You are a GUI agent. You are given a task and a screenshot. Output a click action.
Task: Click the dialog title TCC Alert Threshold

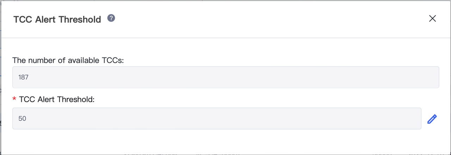tap(57, 19)
